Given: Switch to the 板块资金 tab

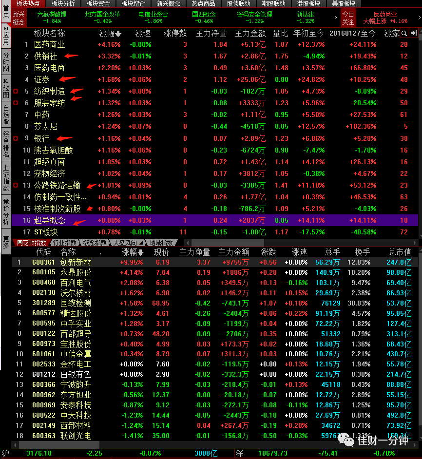Looking at the screenshot, I should (x=98, y=3).
